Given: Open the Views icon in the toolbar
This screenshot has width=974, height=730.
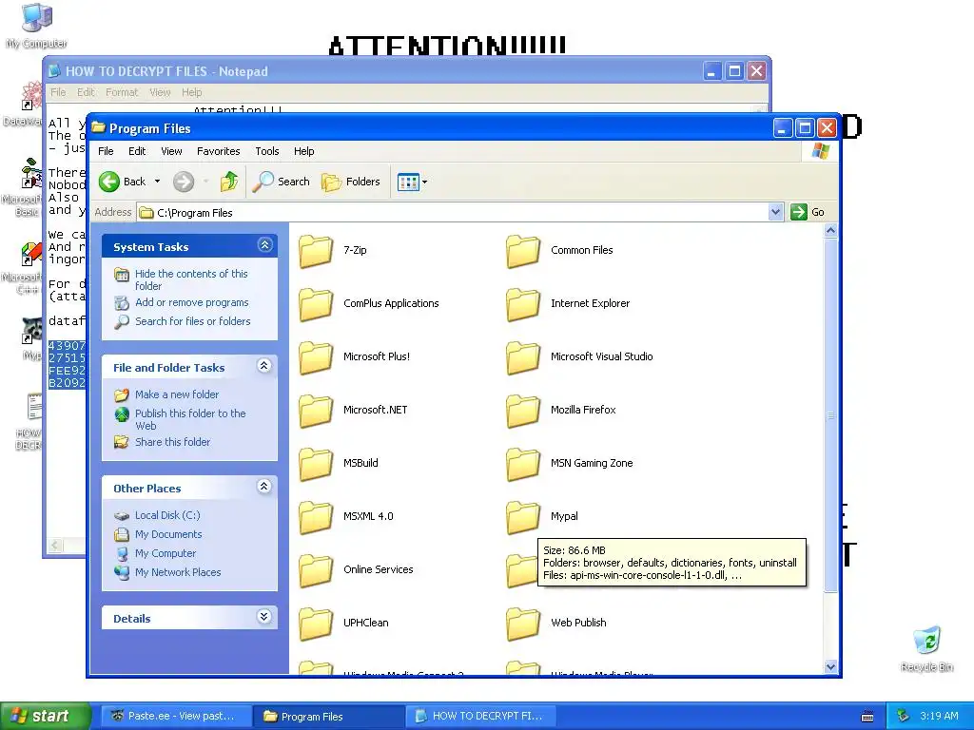Looking at the screenshot, I should click(408, 182).
